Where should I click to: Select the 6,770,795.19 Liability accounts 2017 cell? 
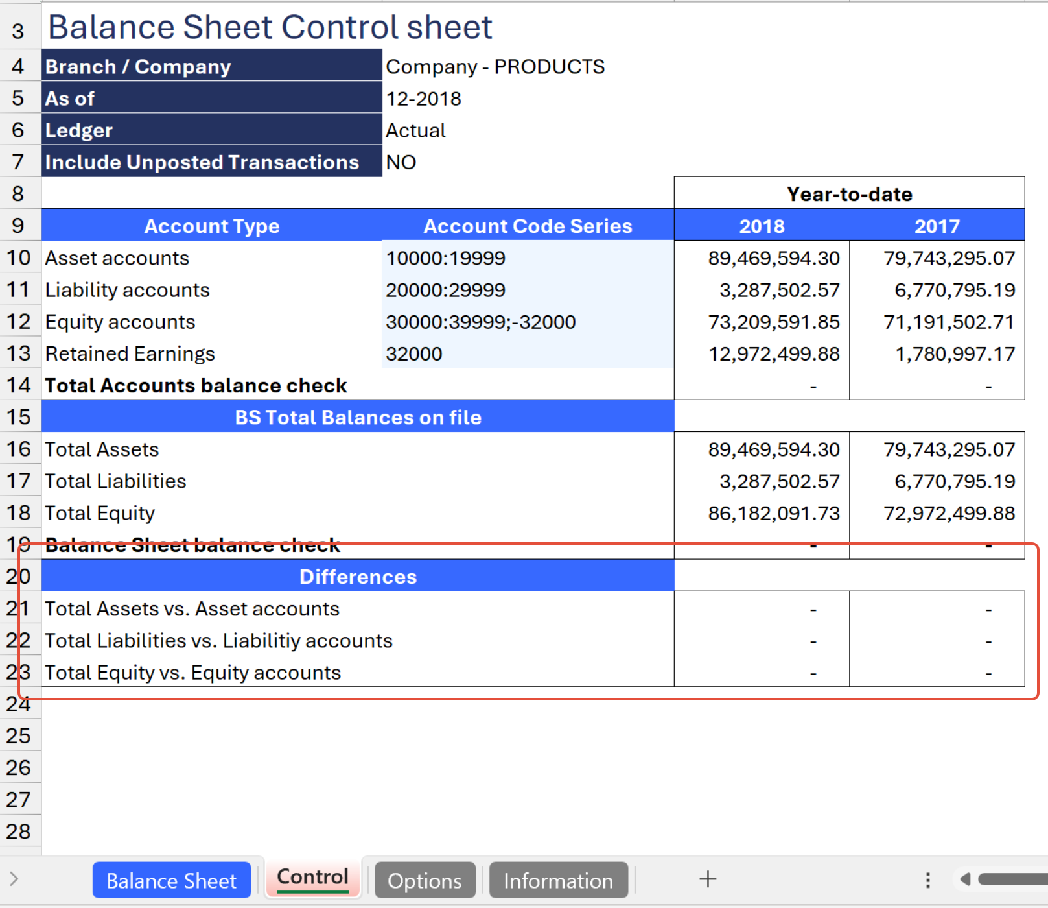[x=937, y=289]
